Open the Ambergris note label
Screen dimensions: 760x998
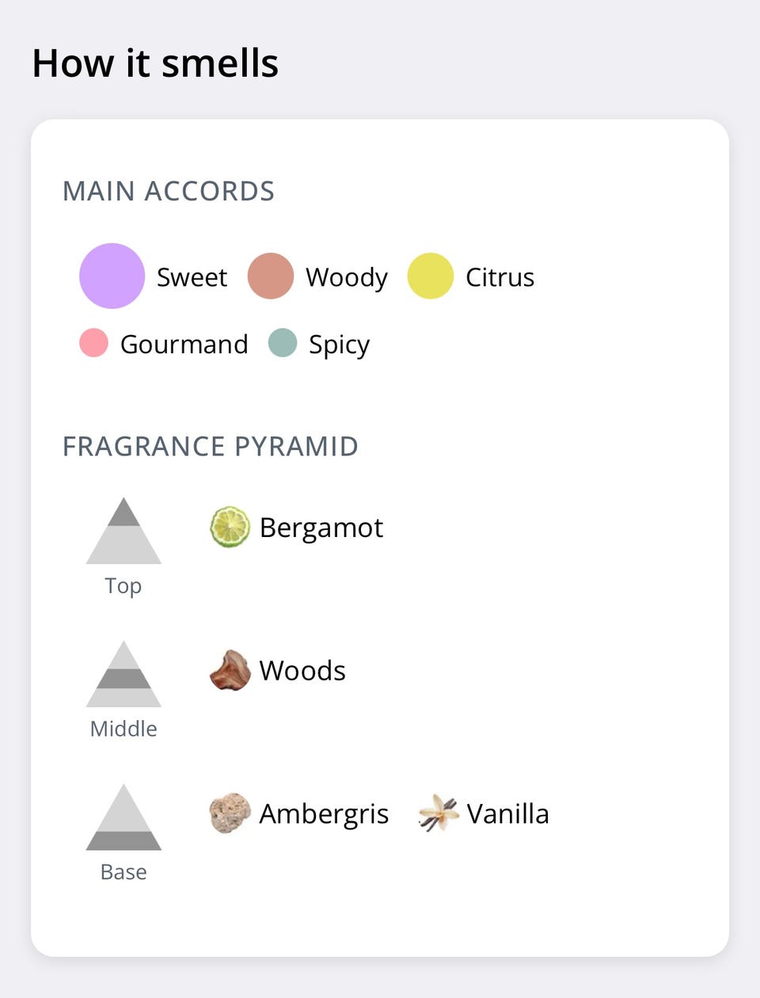coord(324,814)
